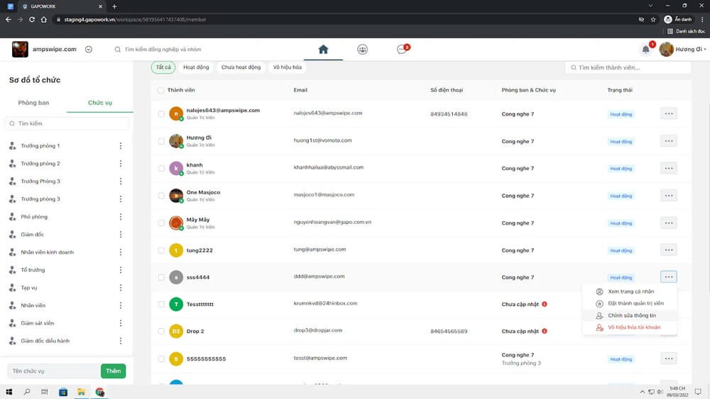Click the Tìm kiếm thành viên search field
Viewport: 710px width, 399px height.
tap(628, 67)
